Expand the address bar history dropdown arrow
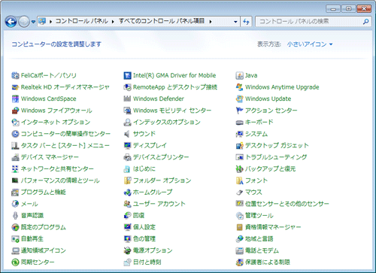This screenshot has height=273, width=376. click(x=235, y=22)
